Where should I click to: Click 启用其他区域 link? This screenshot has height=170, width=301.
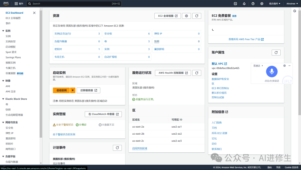pos(140,148)
